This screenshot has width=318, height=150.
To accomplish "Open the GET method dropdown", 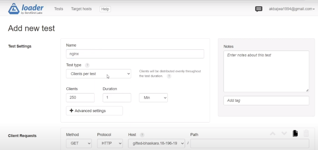I will pyautogui.click(x=79, y=143).
